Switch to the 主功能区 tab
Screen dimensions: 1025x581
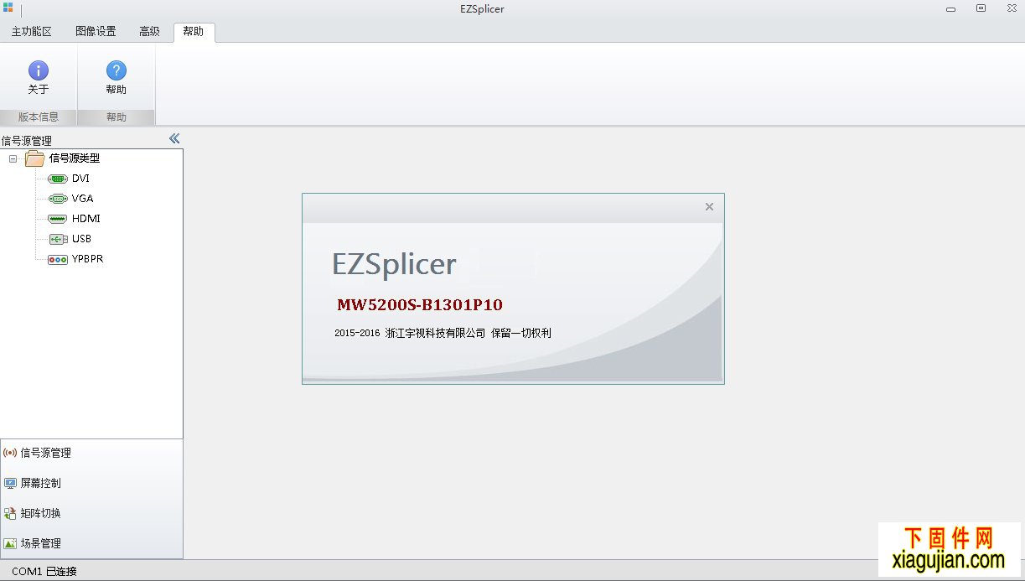pos(32,32)
